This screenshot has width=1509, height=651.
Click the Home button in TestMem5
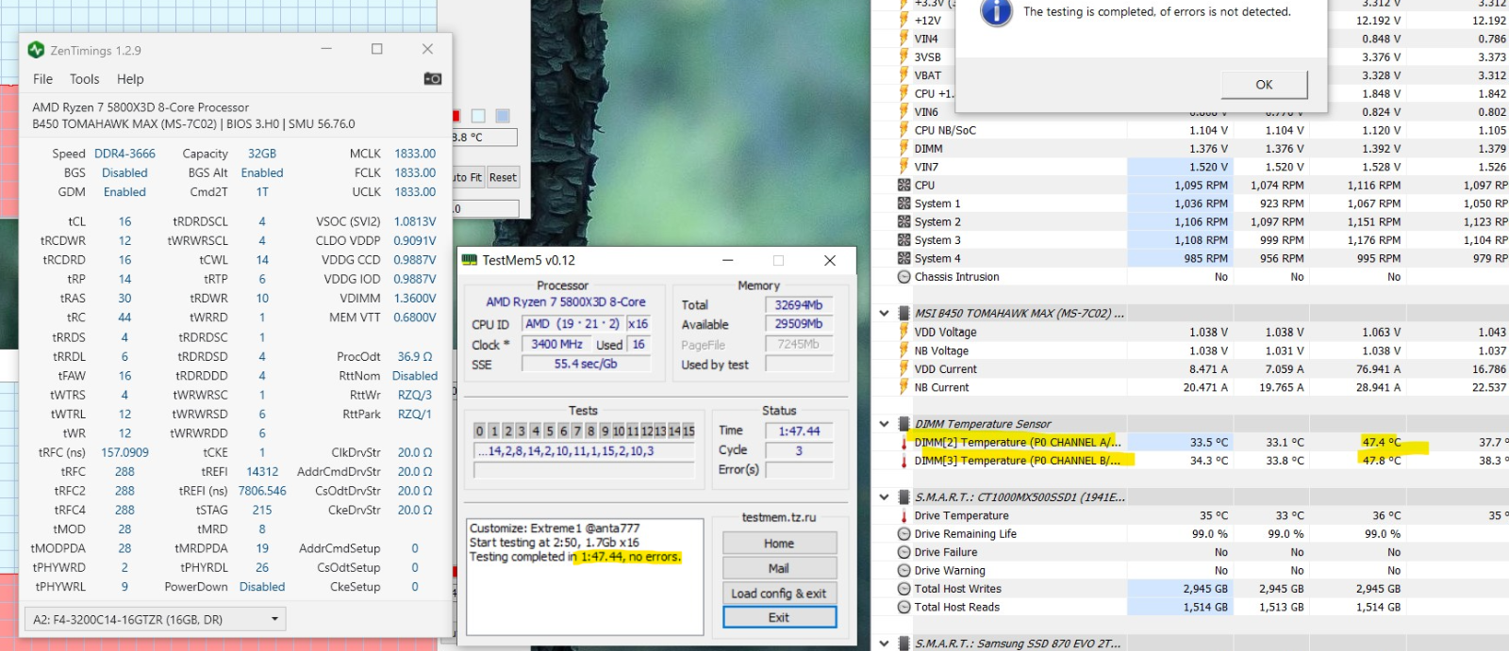pos(779,544)
